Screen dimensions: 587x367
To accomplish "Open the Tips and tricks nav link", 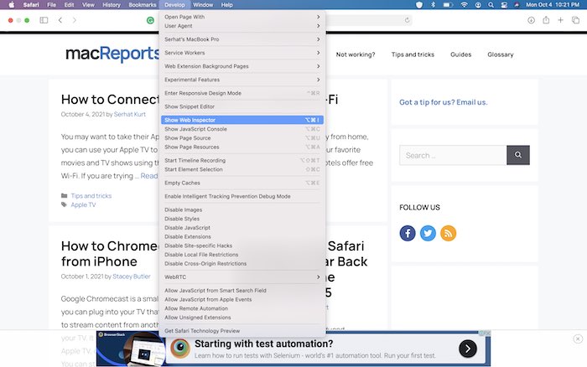I will tap(413, 54).
